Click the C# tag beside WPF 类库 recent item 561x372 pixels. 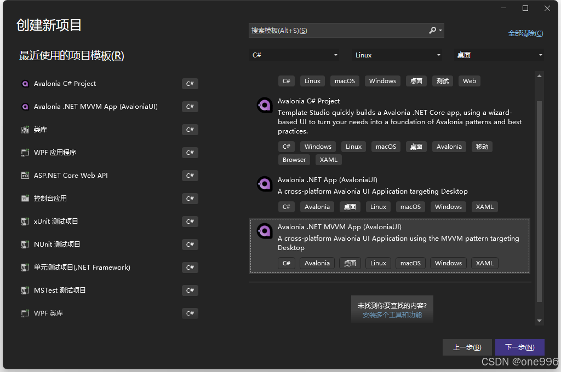click(190, 313)
